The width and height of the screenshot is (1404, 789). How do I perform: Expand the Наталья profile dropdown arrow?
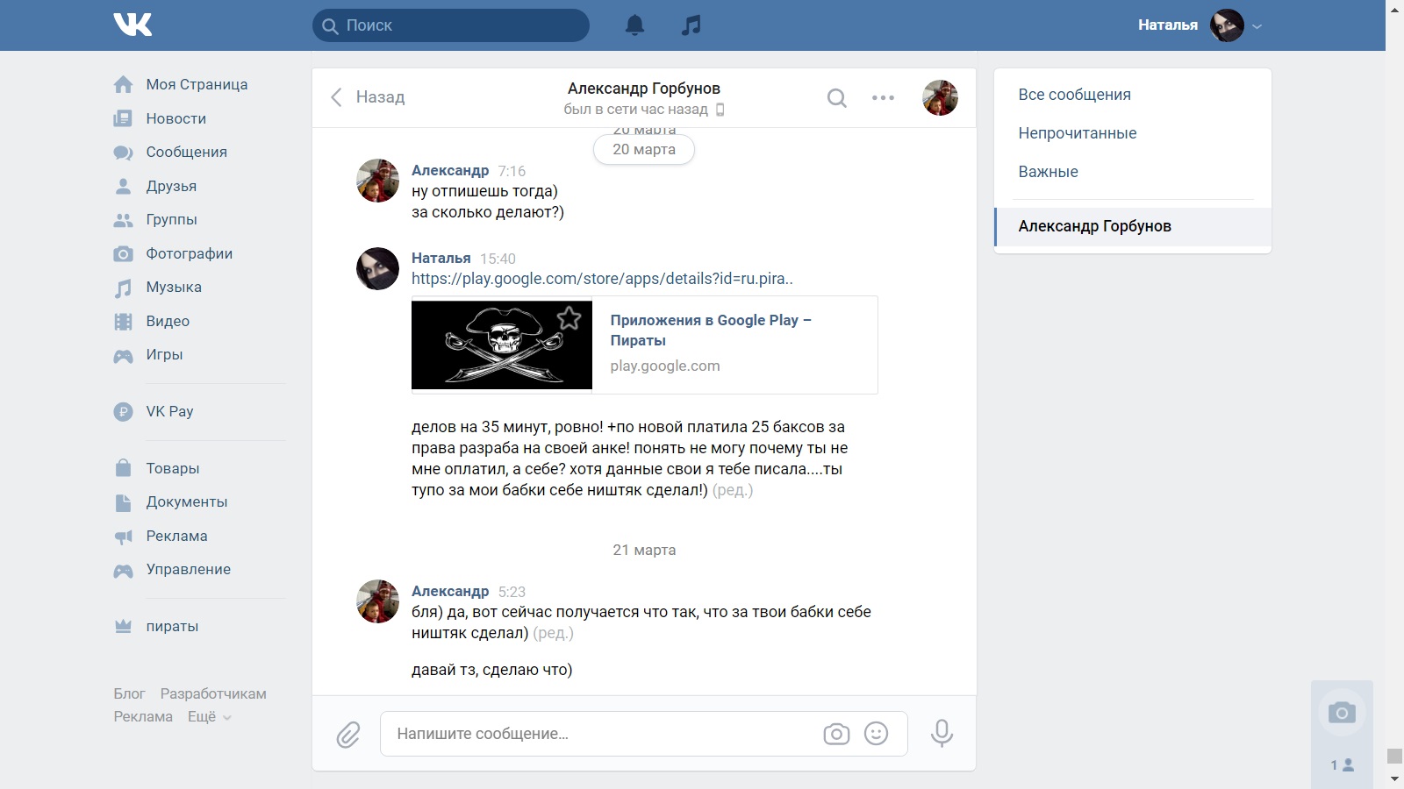(1257, 26)
